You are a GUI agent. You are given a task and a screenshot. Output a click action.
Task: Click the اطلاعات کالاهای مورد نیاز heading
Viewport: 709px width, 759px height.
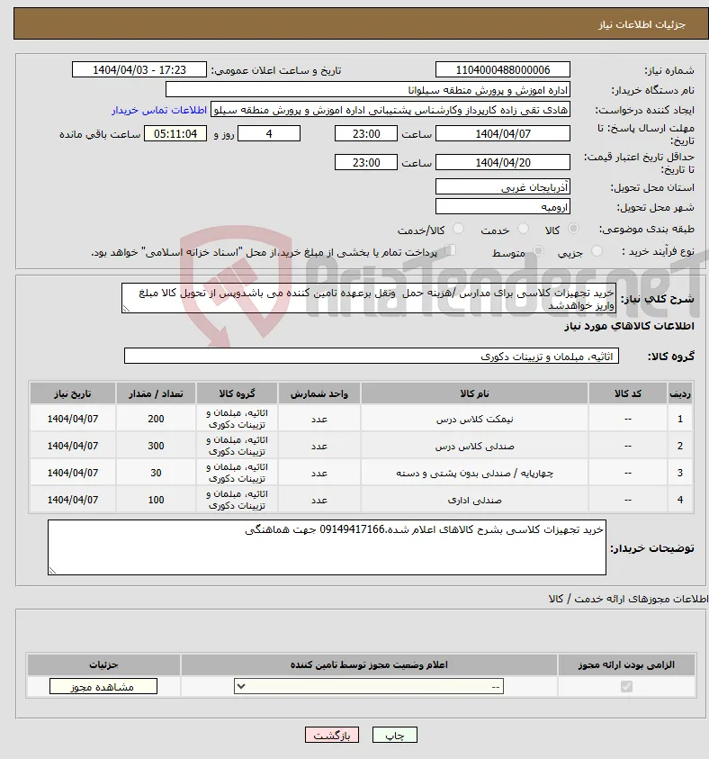tap(629, 326)
